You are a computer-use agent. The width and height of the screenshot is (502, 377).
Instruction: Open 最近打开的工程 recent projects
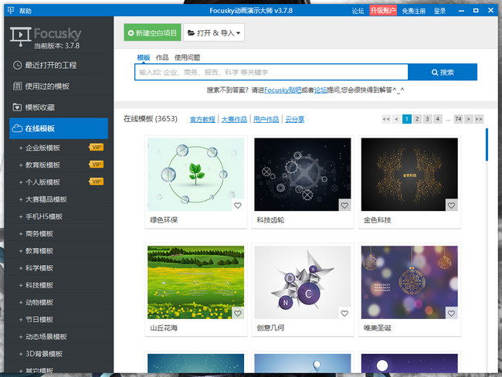click(59, 66)
